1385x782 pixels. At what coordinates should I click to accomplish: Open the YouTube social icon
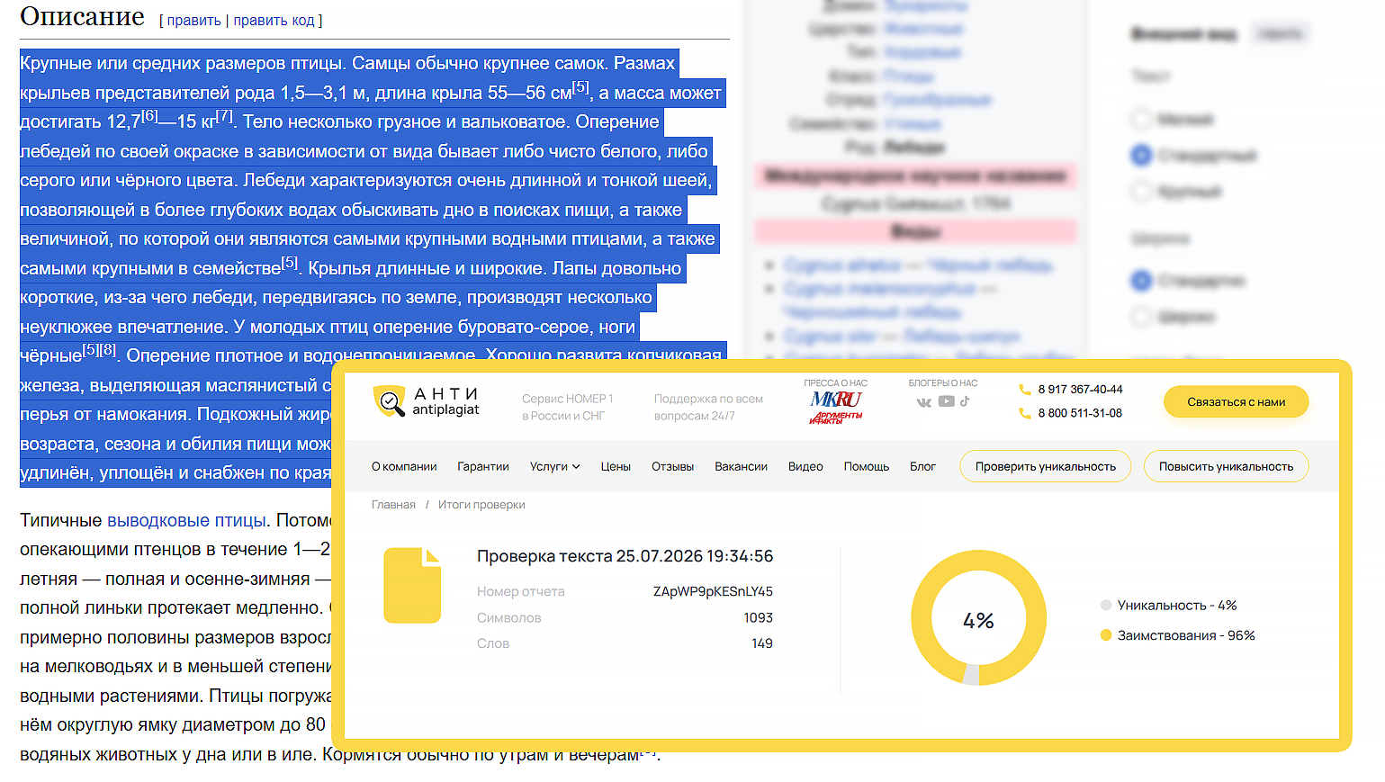point(946,401)
